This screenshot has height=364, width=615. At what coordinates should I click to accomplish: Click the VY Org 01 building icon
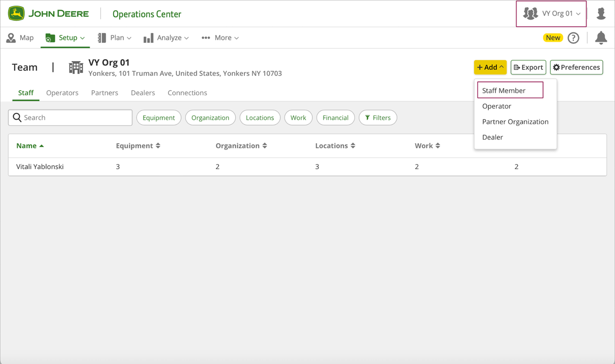[x=76, y=67]
